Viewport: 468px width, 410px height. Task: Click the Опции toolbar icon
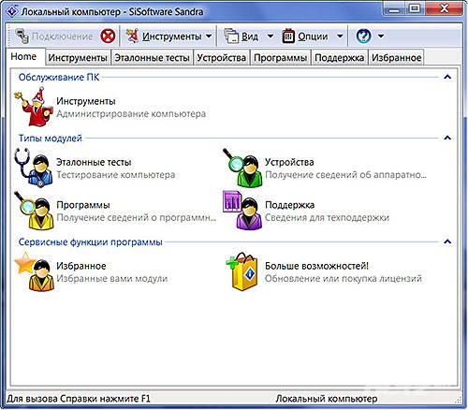pyautogui.click(x=288, y=37)
